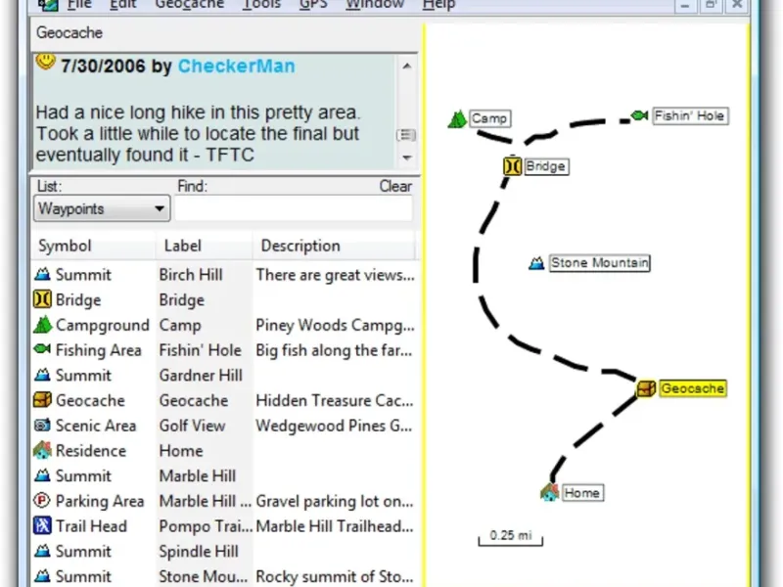Click the Clear button next to Find

[x=395, y=186]
